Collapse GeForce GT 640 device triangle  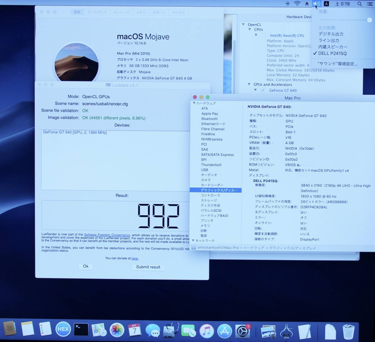(255, 90)
